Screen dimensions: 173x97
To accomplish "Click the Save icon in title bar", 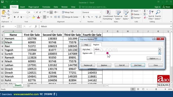I will tap(2, 2).
